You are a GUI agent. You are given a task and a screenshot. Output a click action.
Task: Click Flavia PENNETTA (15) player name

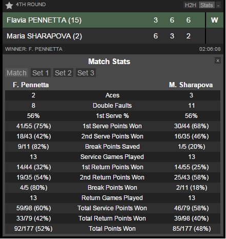(44, 20)
